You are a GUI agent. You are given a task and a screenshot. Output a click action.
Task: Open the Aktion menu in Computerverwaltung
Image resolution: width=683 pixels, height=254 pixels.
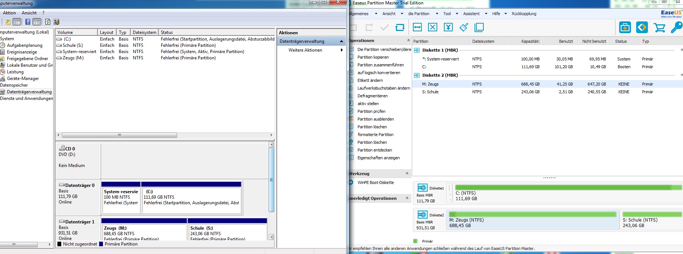[x=10, y=13]
